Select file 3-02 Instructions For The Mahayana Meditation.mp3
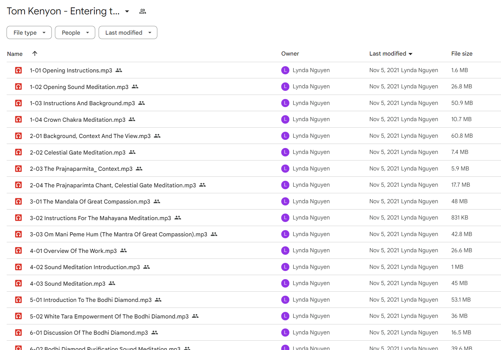The width and height of the screenshot is (501, 350). tap(253, 218)
